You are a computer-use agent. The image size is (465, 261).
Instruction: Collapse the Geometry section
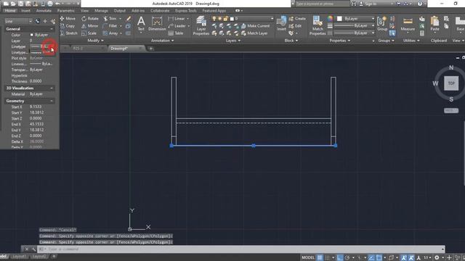click(52, 101)
